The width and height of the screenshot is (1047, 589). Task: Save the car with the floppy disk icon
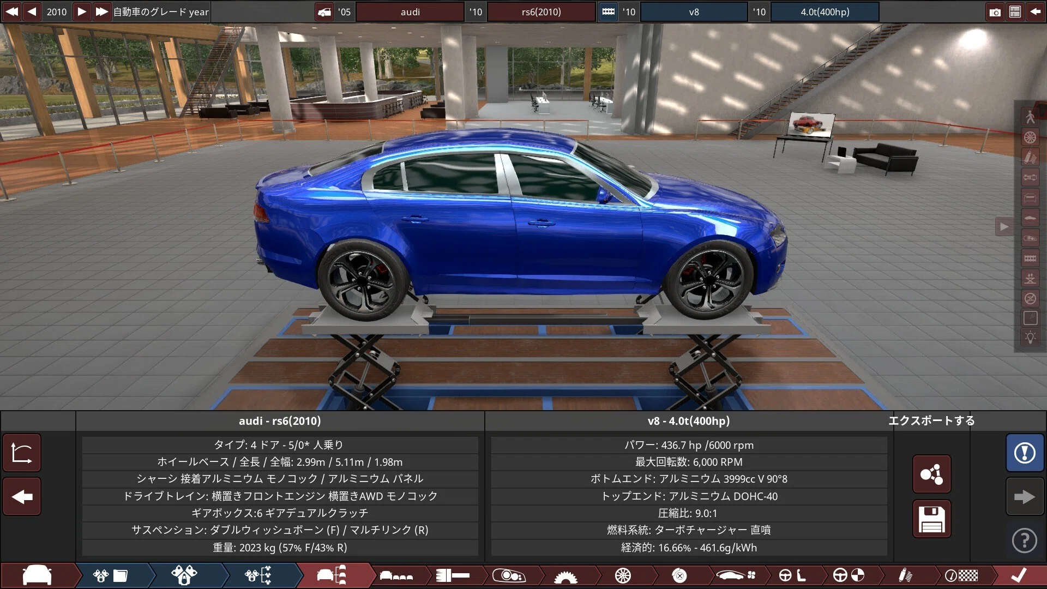tap(931, 519)
